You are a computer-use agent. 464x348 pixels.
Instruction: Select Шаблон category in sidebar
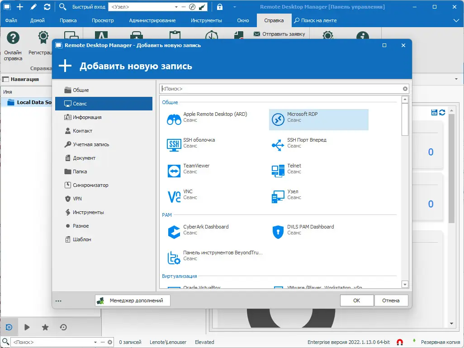click(104, 239)
